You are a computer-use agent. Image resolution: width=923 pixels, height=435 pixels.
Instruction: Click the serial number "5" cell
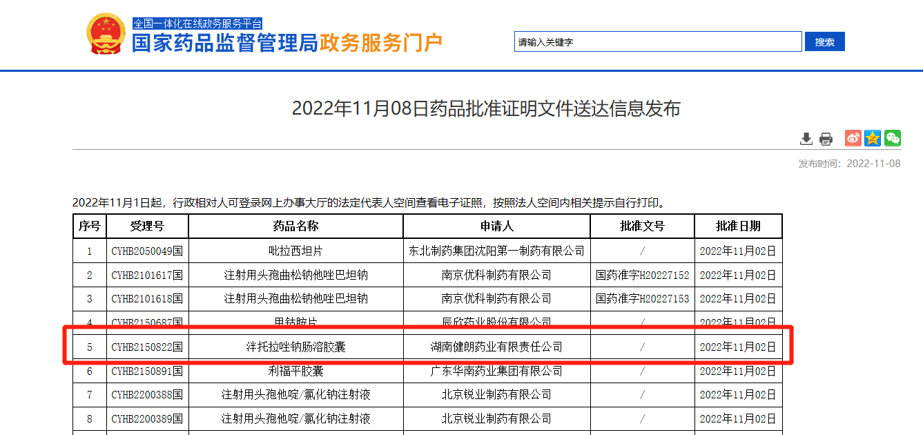point(89,347)
